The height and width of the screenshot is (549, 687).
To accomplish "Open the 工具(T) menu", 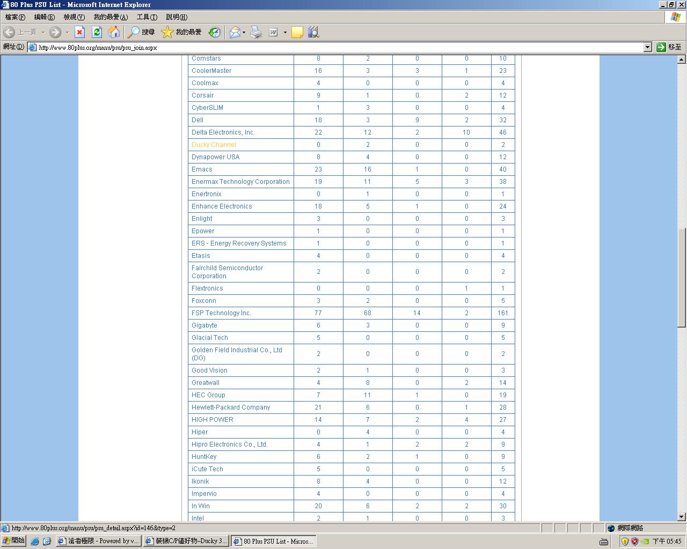I will (147, 17).
